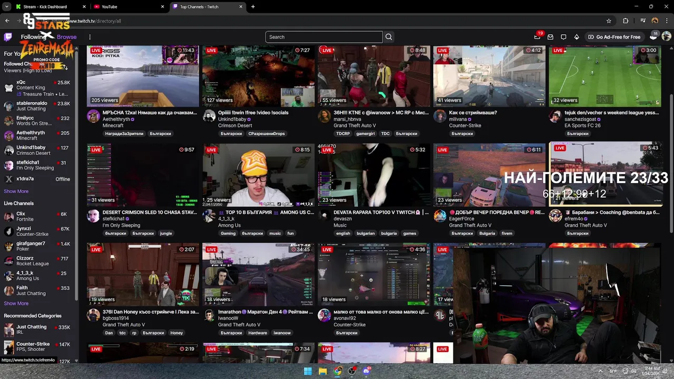Image resolution: width=674 pixels, height=379 pixels.
Task: Select Cizzorz Rocket League live channel
Action: [39, 261]
